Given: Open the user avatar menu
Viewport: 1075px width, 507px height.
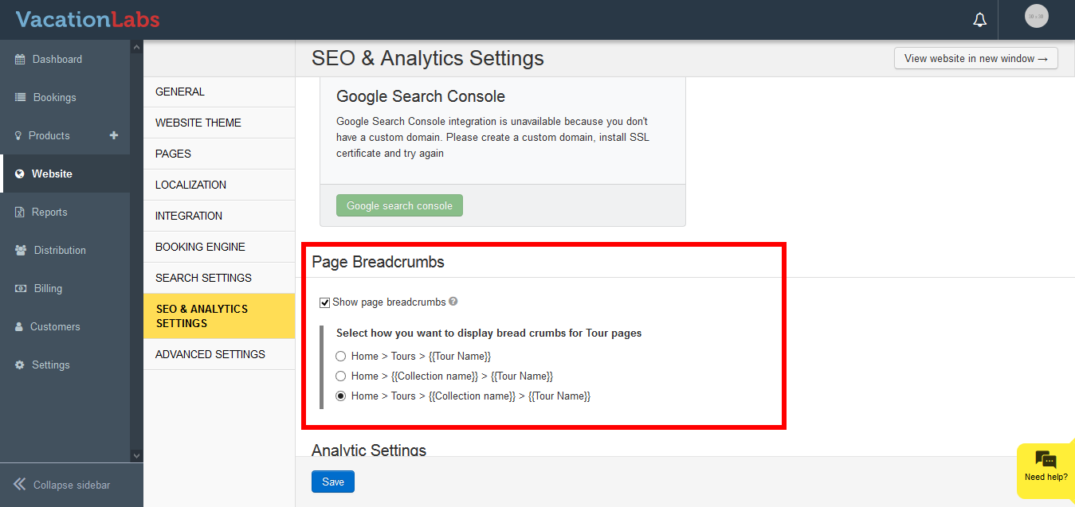Looking at the screenshot, I should pos(1036,16).
